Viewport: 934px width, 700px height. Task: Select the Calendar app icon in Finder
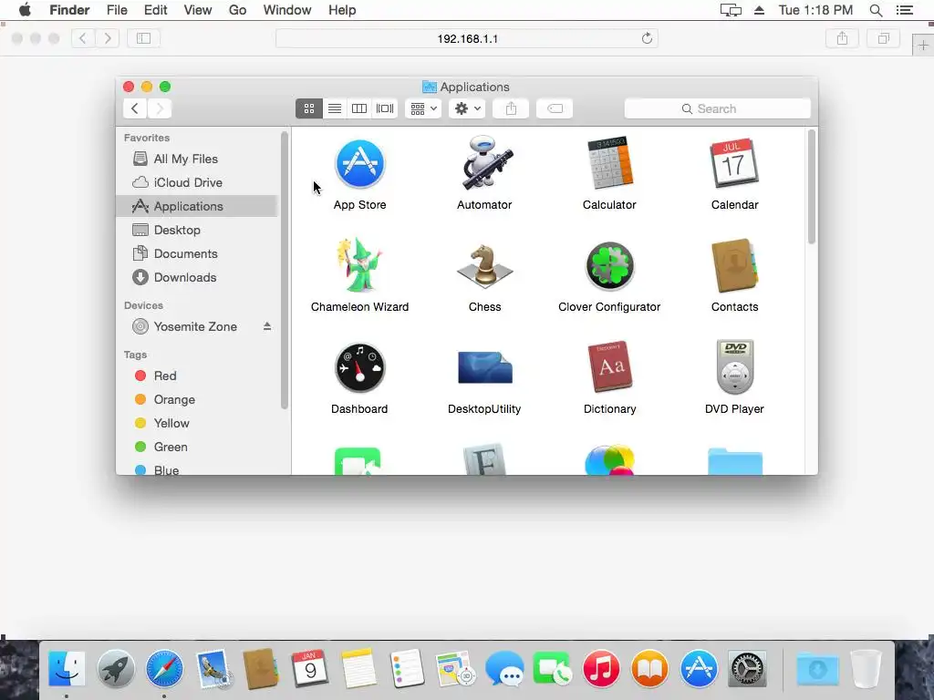coord(734,163)
